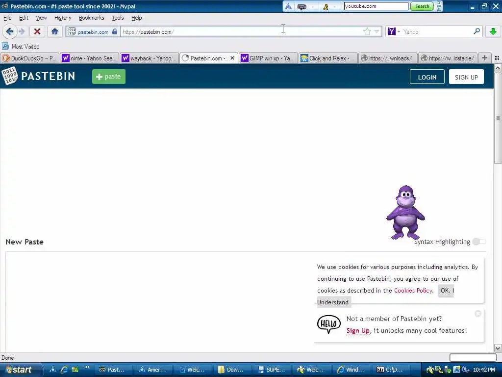Click the HELLO speech bubble icon
Screen dimensions: 502x377
[329, 324]
